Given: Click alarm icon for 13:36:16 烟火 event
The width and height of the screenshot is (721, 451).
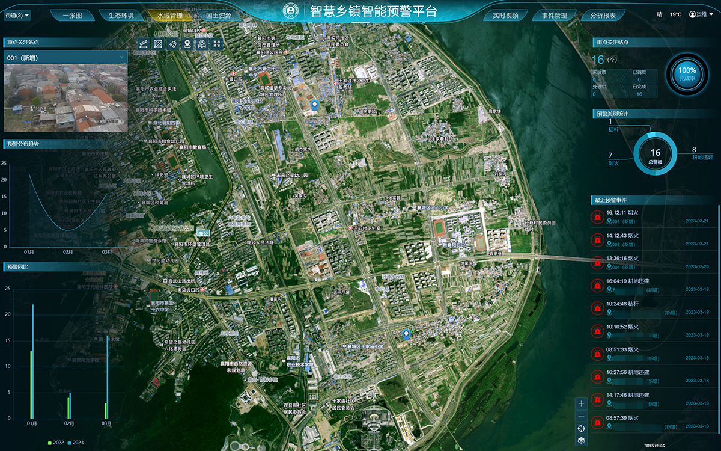Looking at the screenshot, I should coord(598,263).
